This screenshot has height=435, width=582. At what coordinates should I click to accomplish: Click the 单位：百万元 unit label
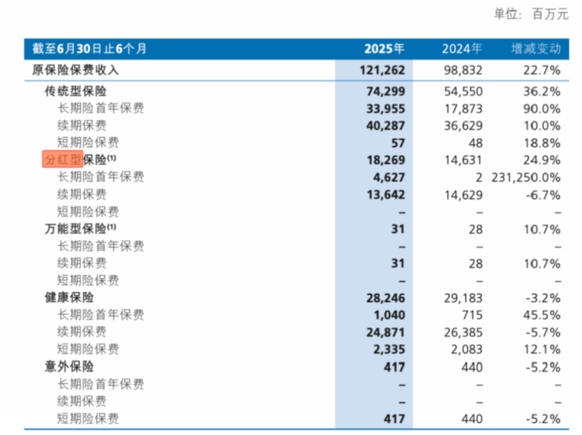tap(531, 15)
